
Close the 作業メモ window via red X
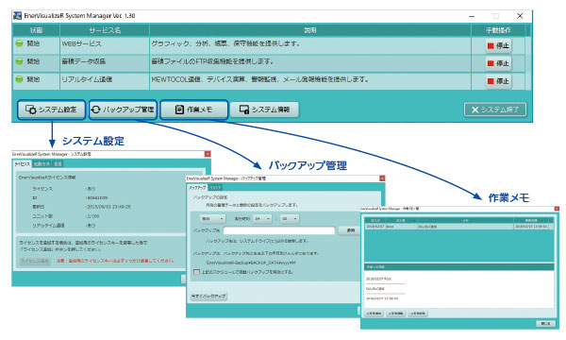click(557, 209)
